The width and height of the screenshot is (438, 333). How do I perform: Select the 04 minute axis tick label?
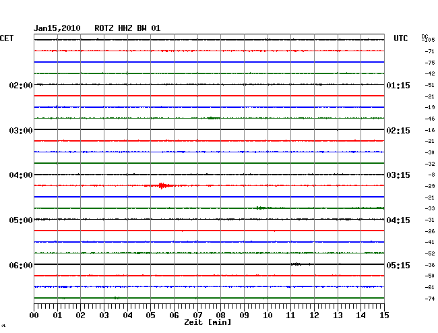(127, 315)
